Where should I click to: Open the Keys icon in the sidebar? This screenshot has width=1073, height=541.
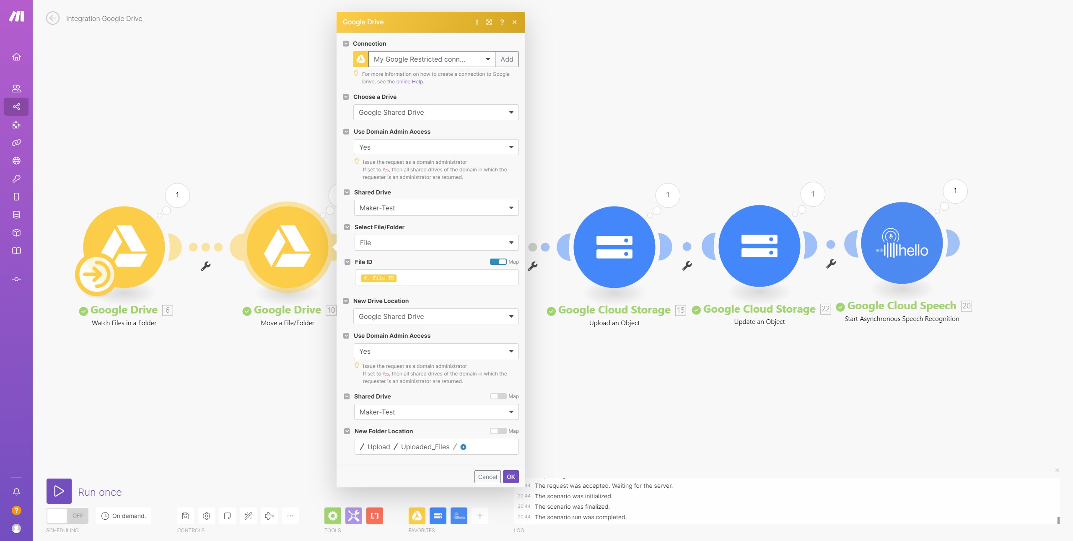pos(16,179)
